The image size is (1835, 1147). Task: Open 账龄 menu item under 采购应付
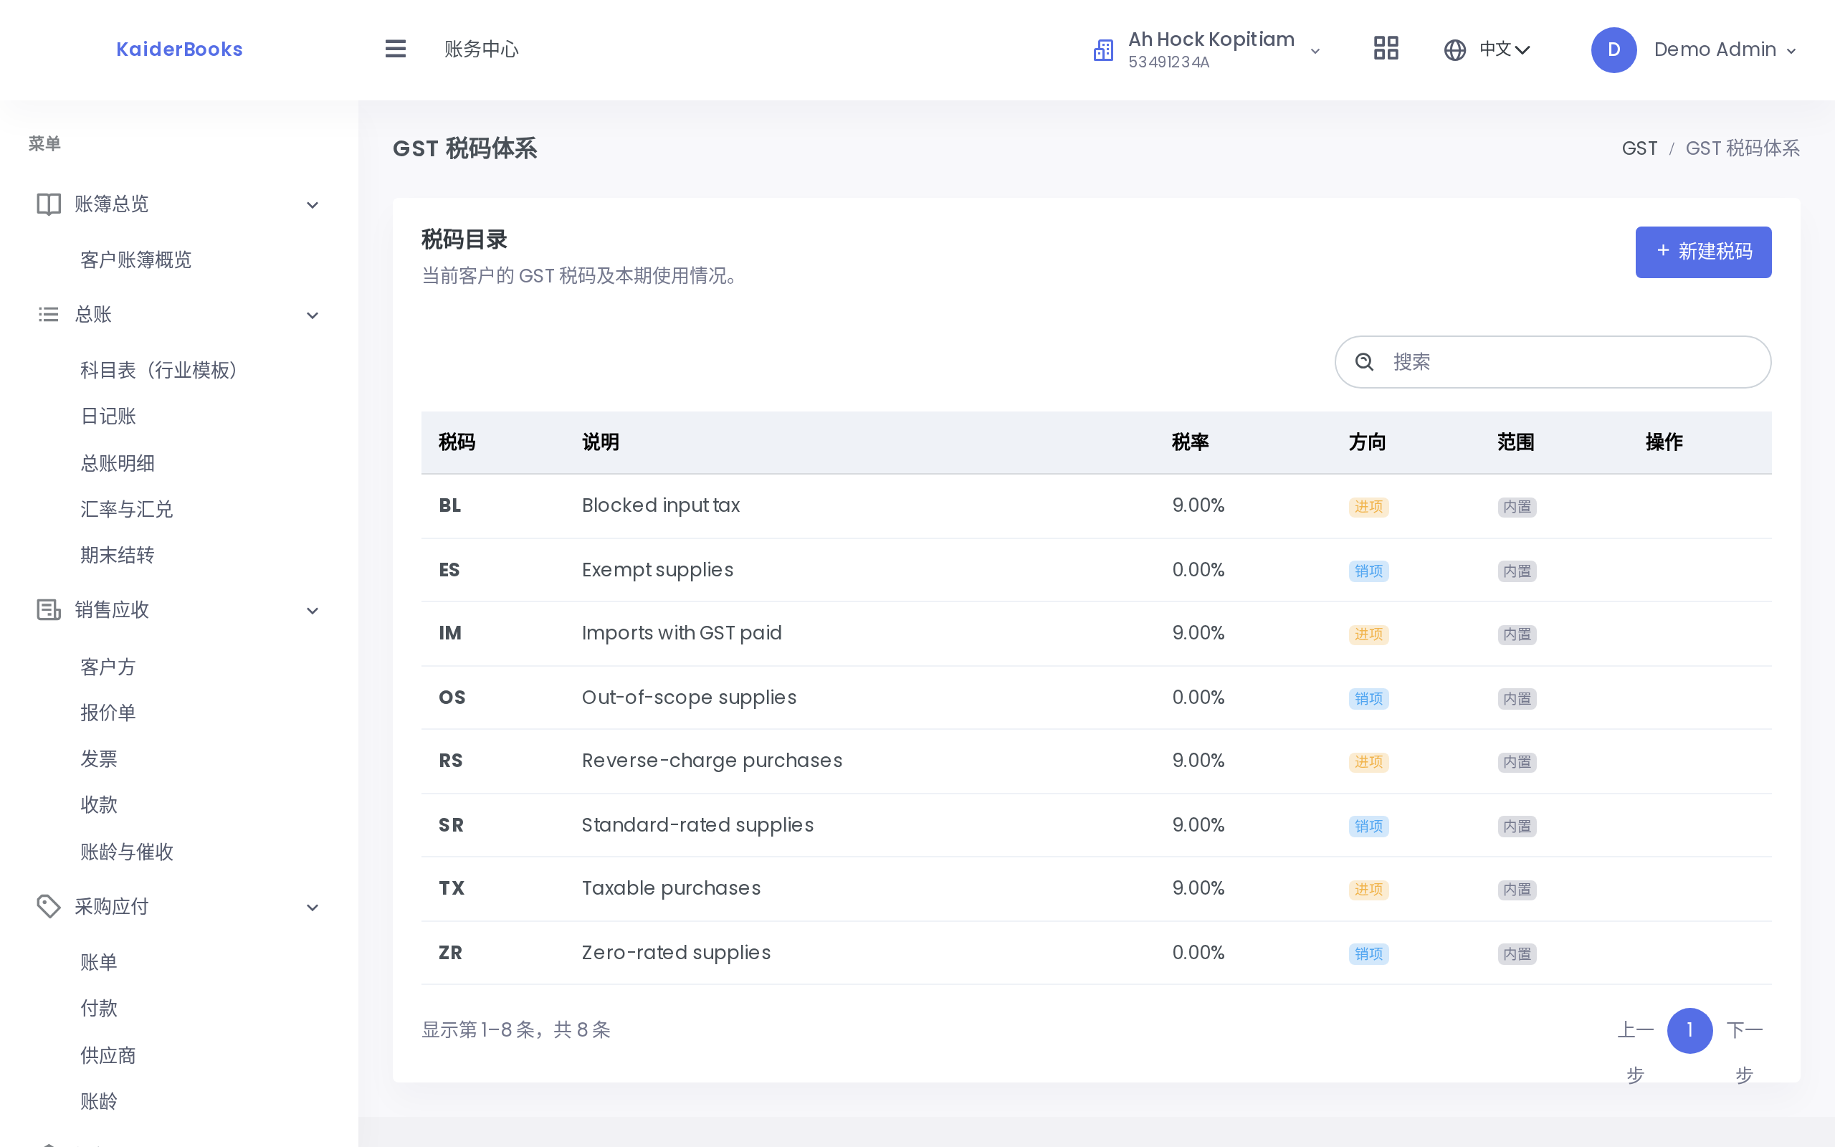100,1102
